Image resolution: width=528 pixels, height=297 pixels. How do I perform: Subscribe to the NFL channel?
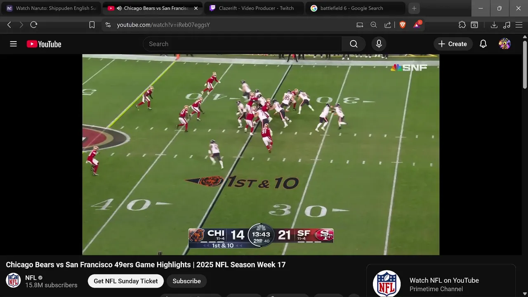186,281
